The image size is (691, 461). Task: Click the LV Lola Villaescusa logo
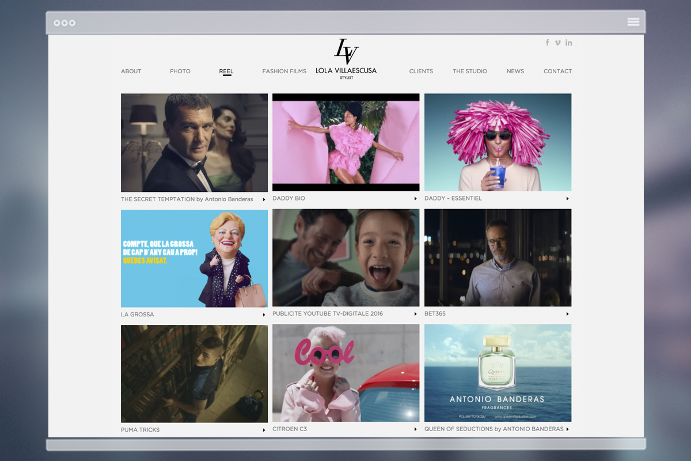coord(346,59)
